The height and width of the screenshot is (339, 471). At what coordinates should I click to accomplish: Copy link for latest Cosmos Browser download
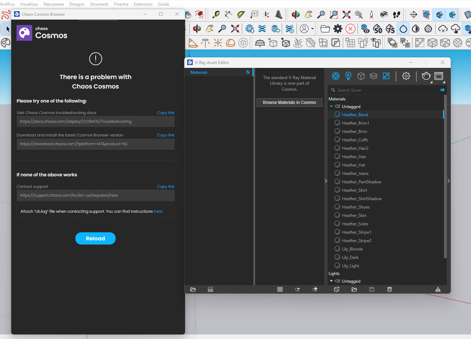[165, 135]
